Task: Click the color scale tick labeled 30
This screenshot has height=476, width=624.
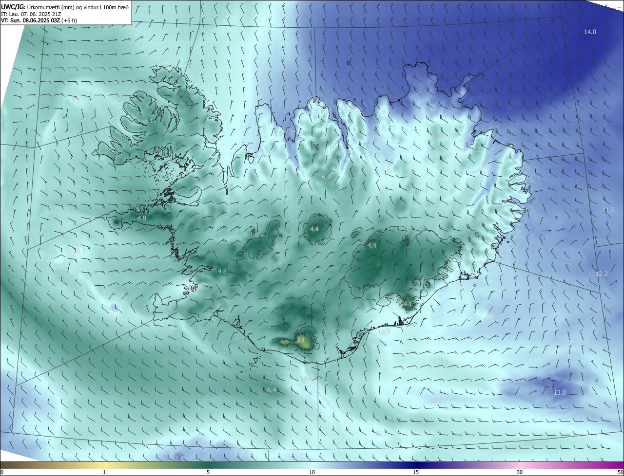Action: (520, 472)
